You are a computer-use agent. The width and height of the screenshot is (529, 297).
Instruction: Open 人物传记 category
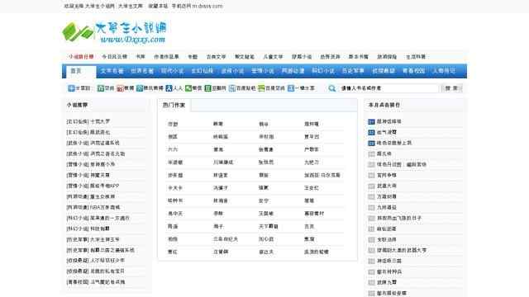pyautogui.click(x=444, y=71)
